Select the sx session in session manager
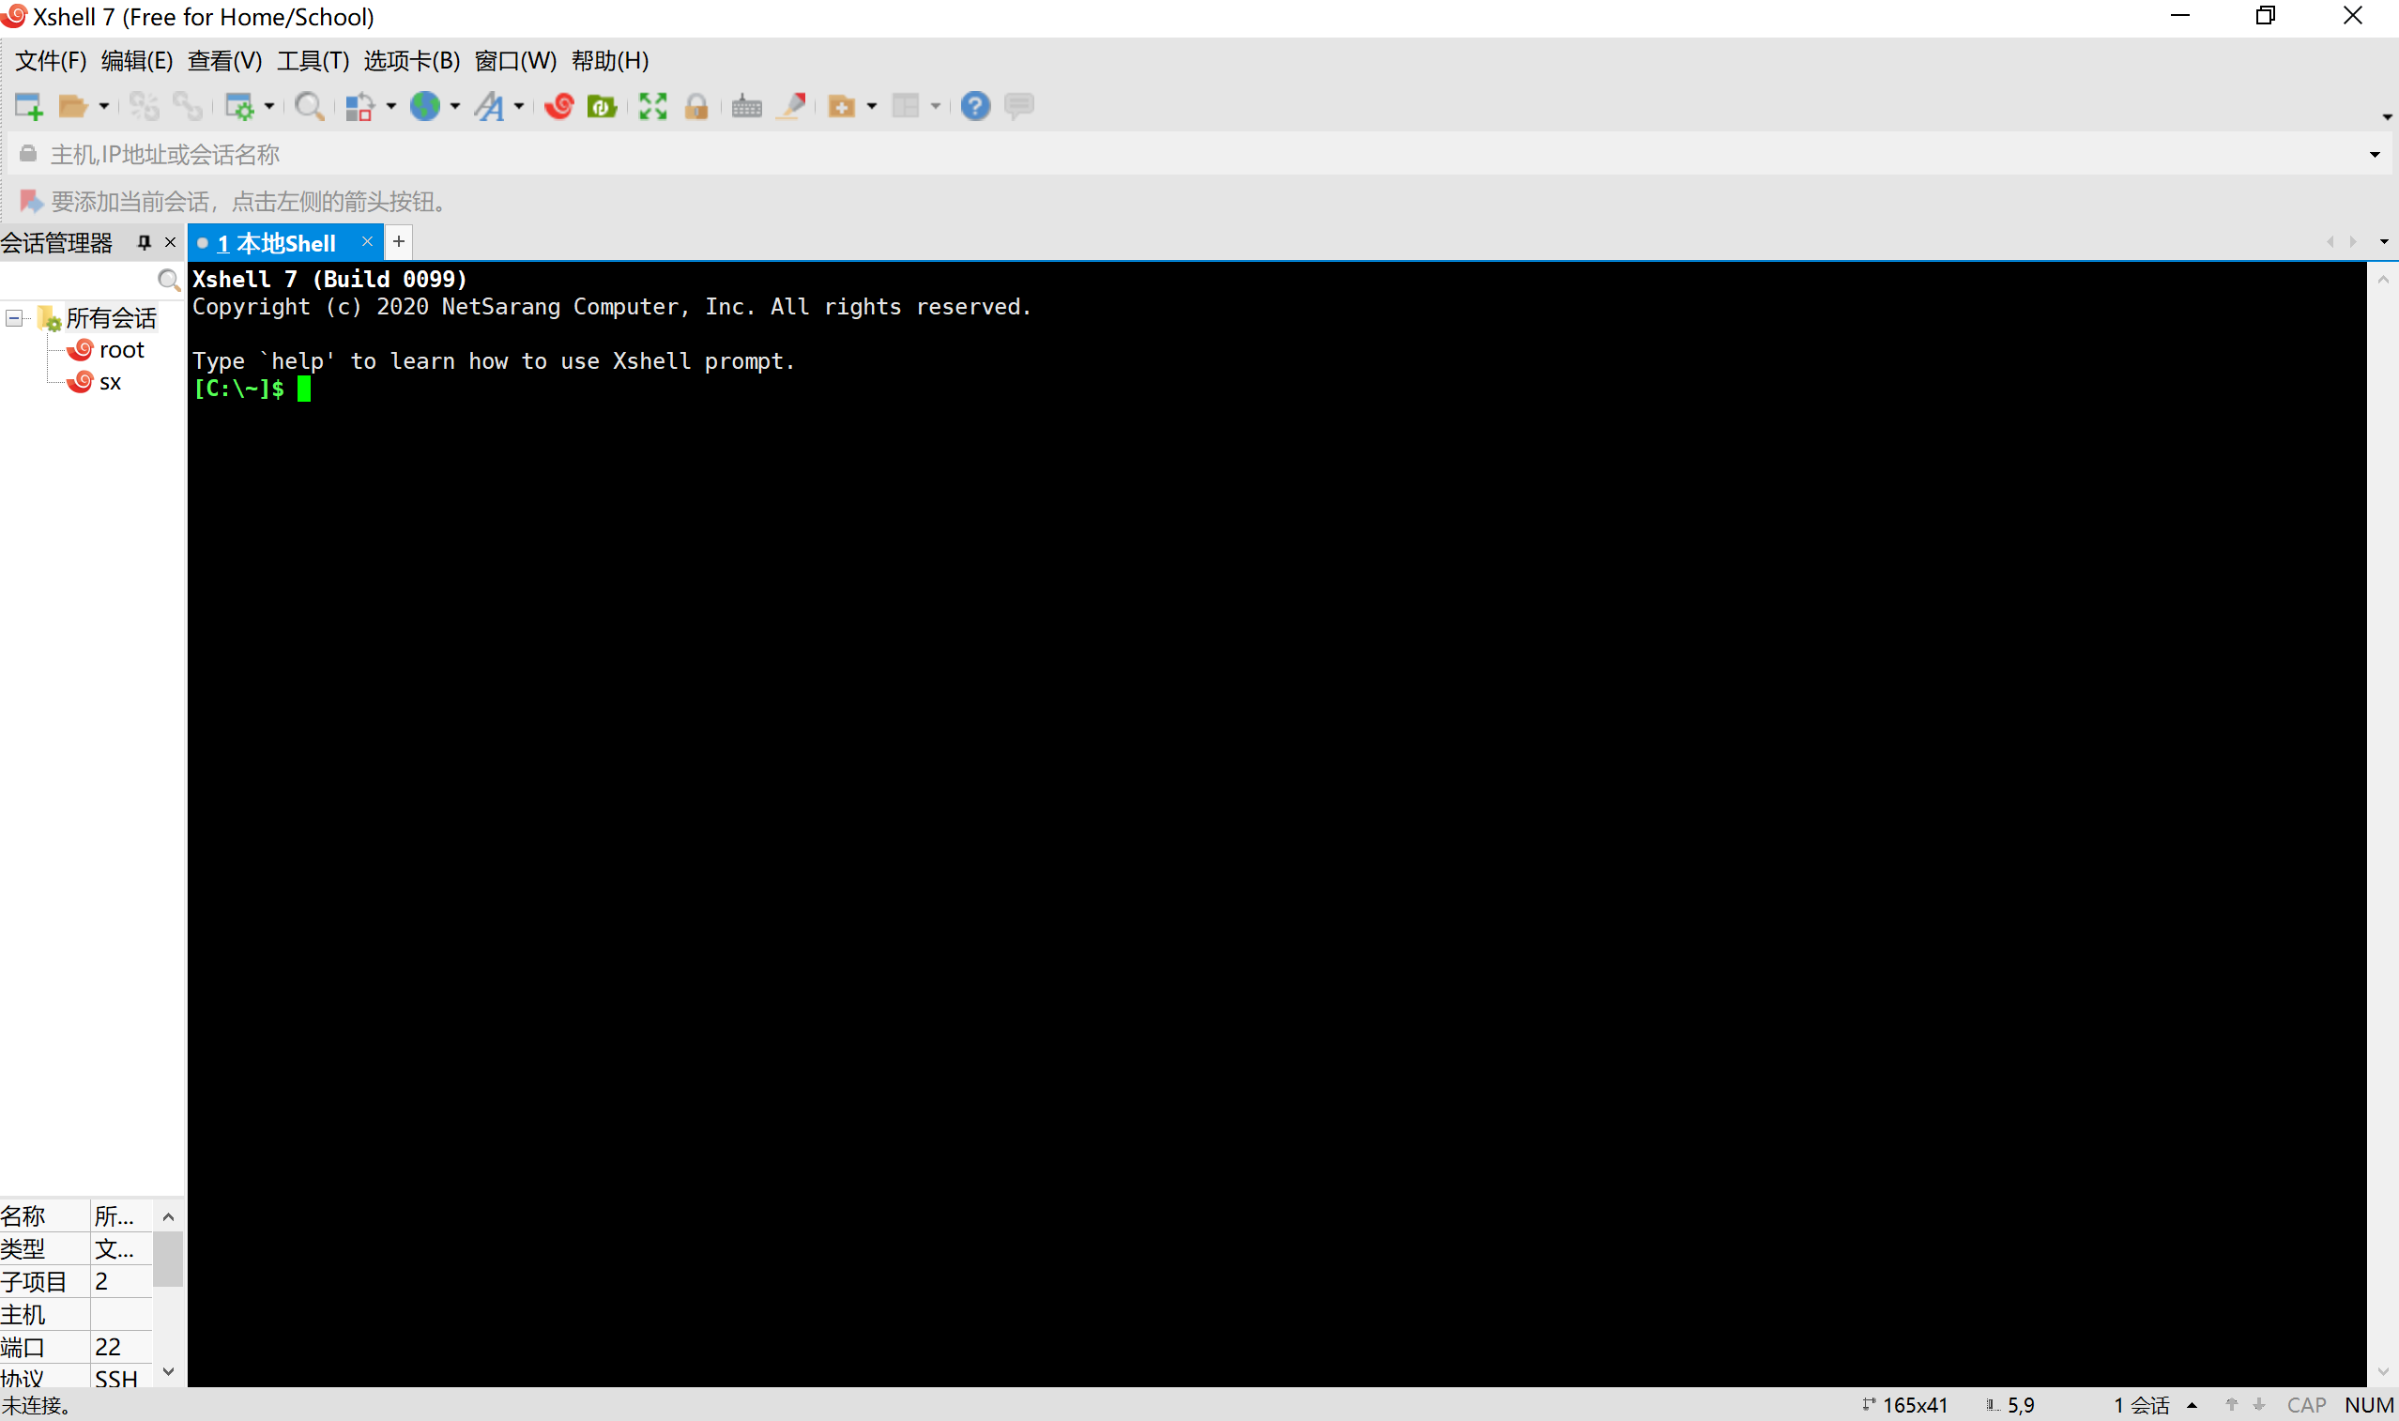Screen dimensions: 2399x1421 click(108, 379)
